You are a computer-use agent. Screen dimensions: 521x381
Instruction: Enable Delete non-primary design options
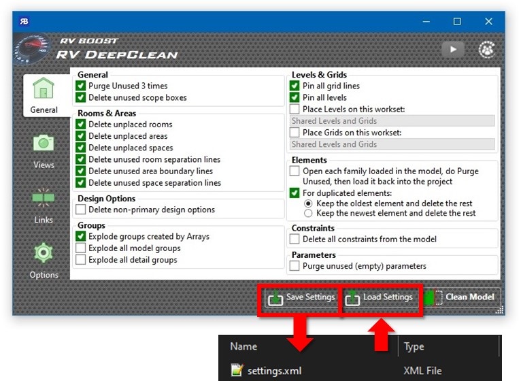(x=81, y=210)
